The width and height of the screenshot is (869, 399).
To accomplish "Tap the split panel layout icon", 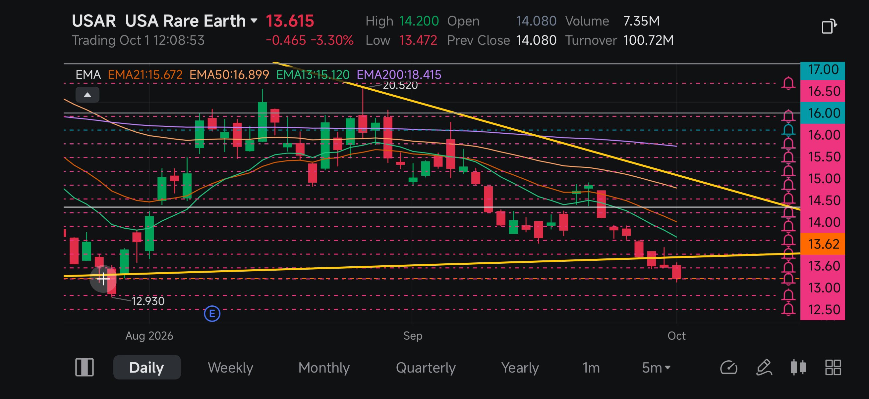I will click(x=84, y=367).
